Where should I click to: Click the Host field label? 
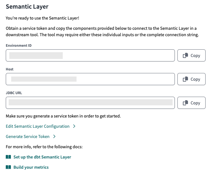pyautogui.click(x=10, y=69)
